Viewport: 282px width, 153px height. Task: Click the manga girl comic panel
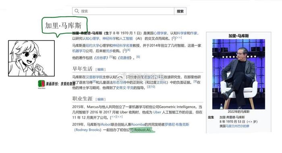(31, 58)
